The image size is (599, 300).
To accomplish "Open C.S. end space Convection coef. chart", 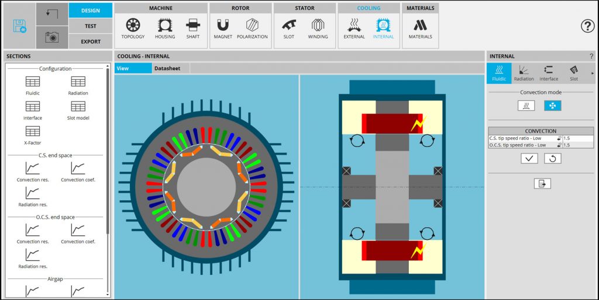I will pos(78,172).
